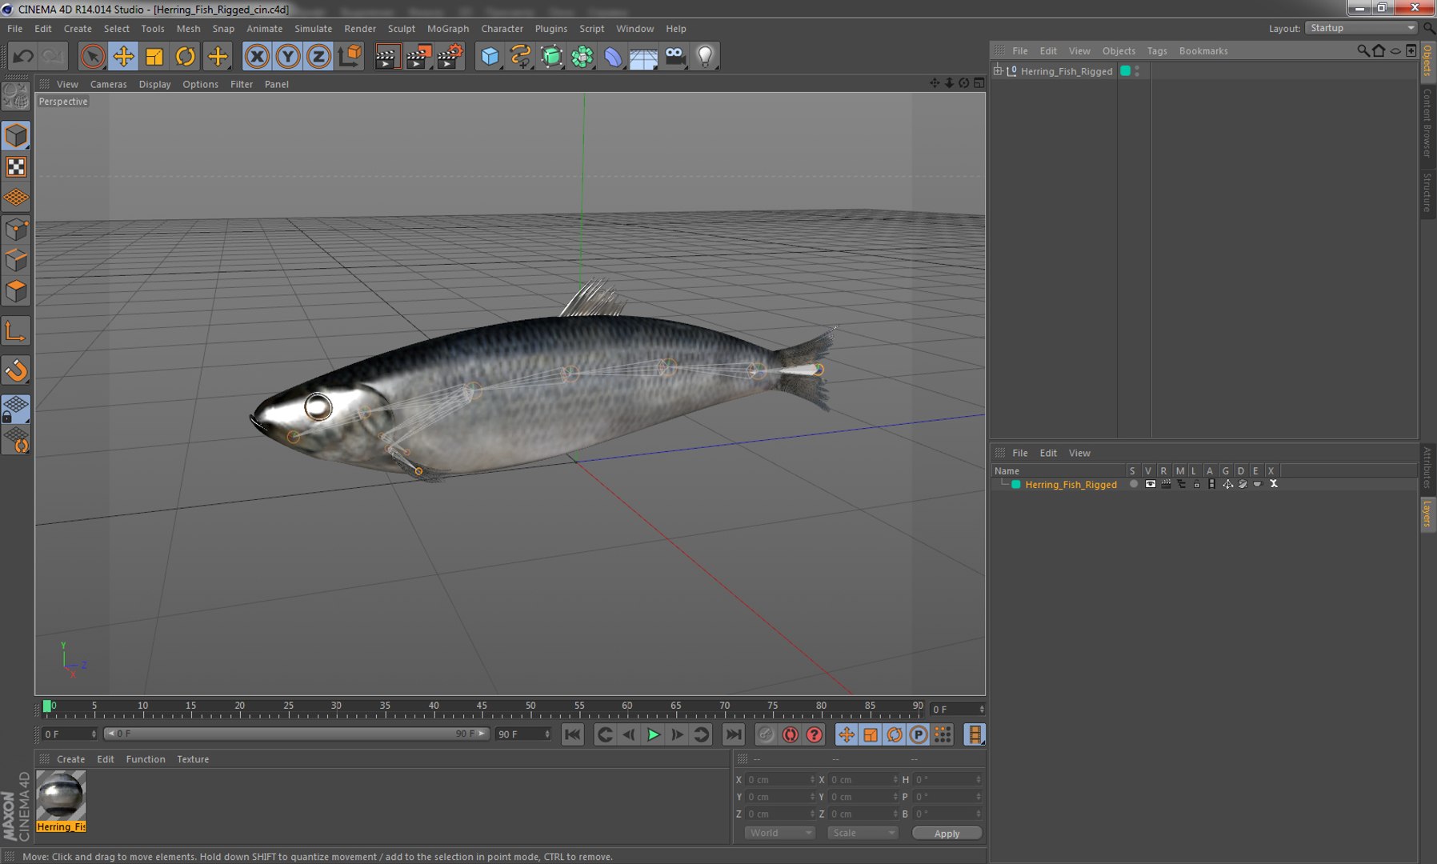Toggle the locked workplane icon

click(x=16, y=409)
